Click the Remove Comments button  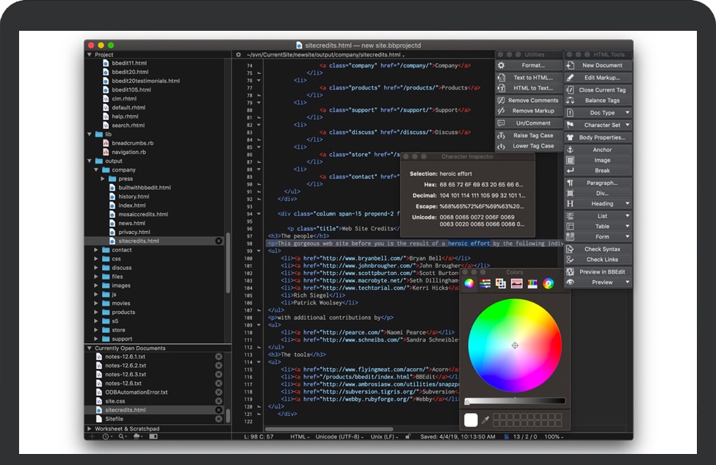(533, 100)
